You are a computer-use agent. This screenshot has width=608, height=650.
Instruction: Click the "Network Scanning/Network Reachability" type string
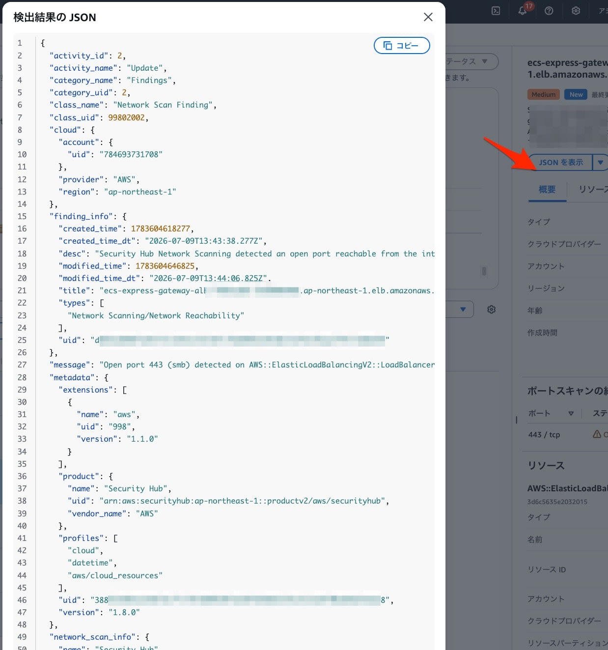click(156, 315)
